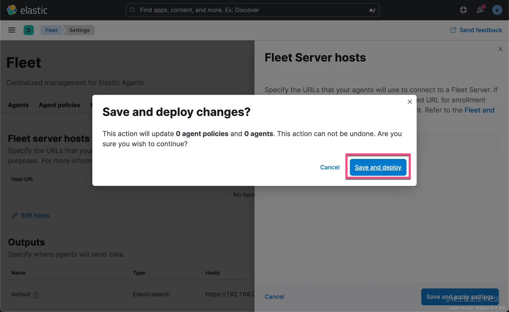Confirm with Save and deploy button
Image resolution: width=509 pixels, height=312 pixels.
click(x=378, y=167)
